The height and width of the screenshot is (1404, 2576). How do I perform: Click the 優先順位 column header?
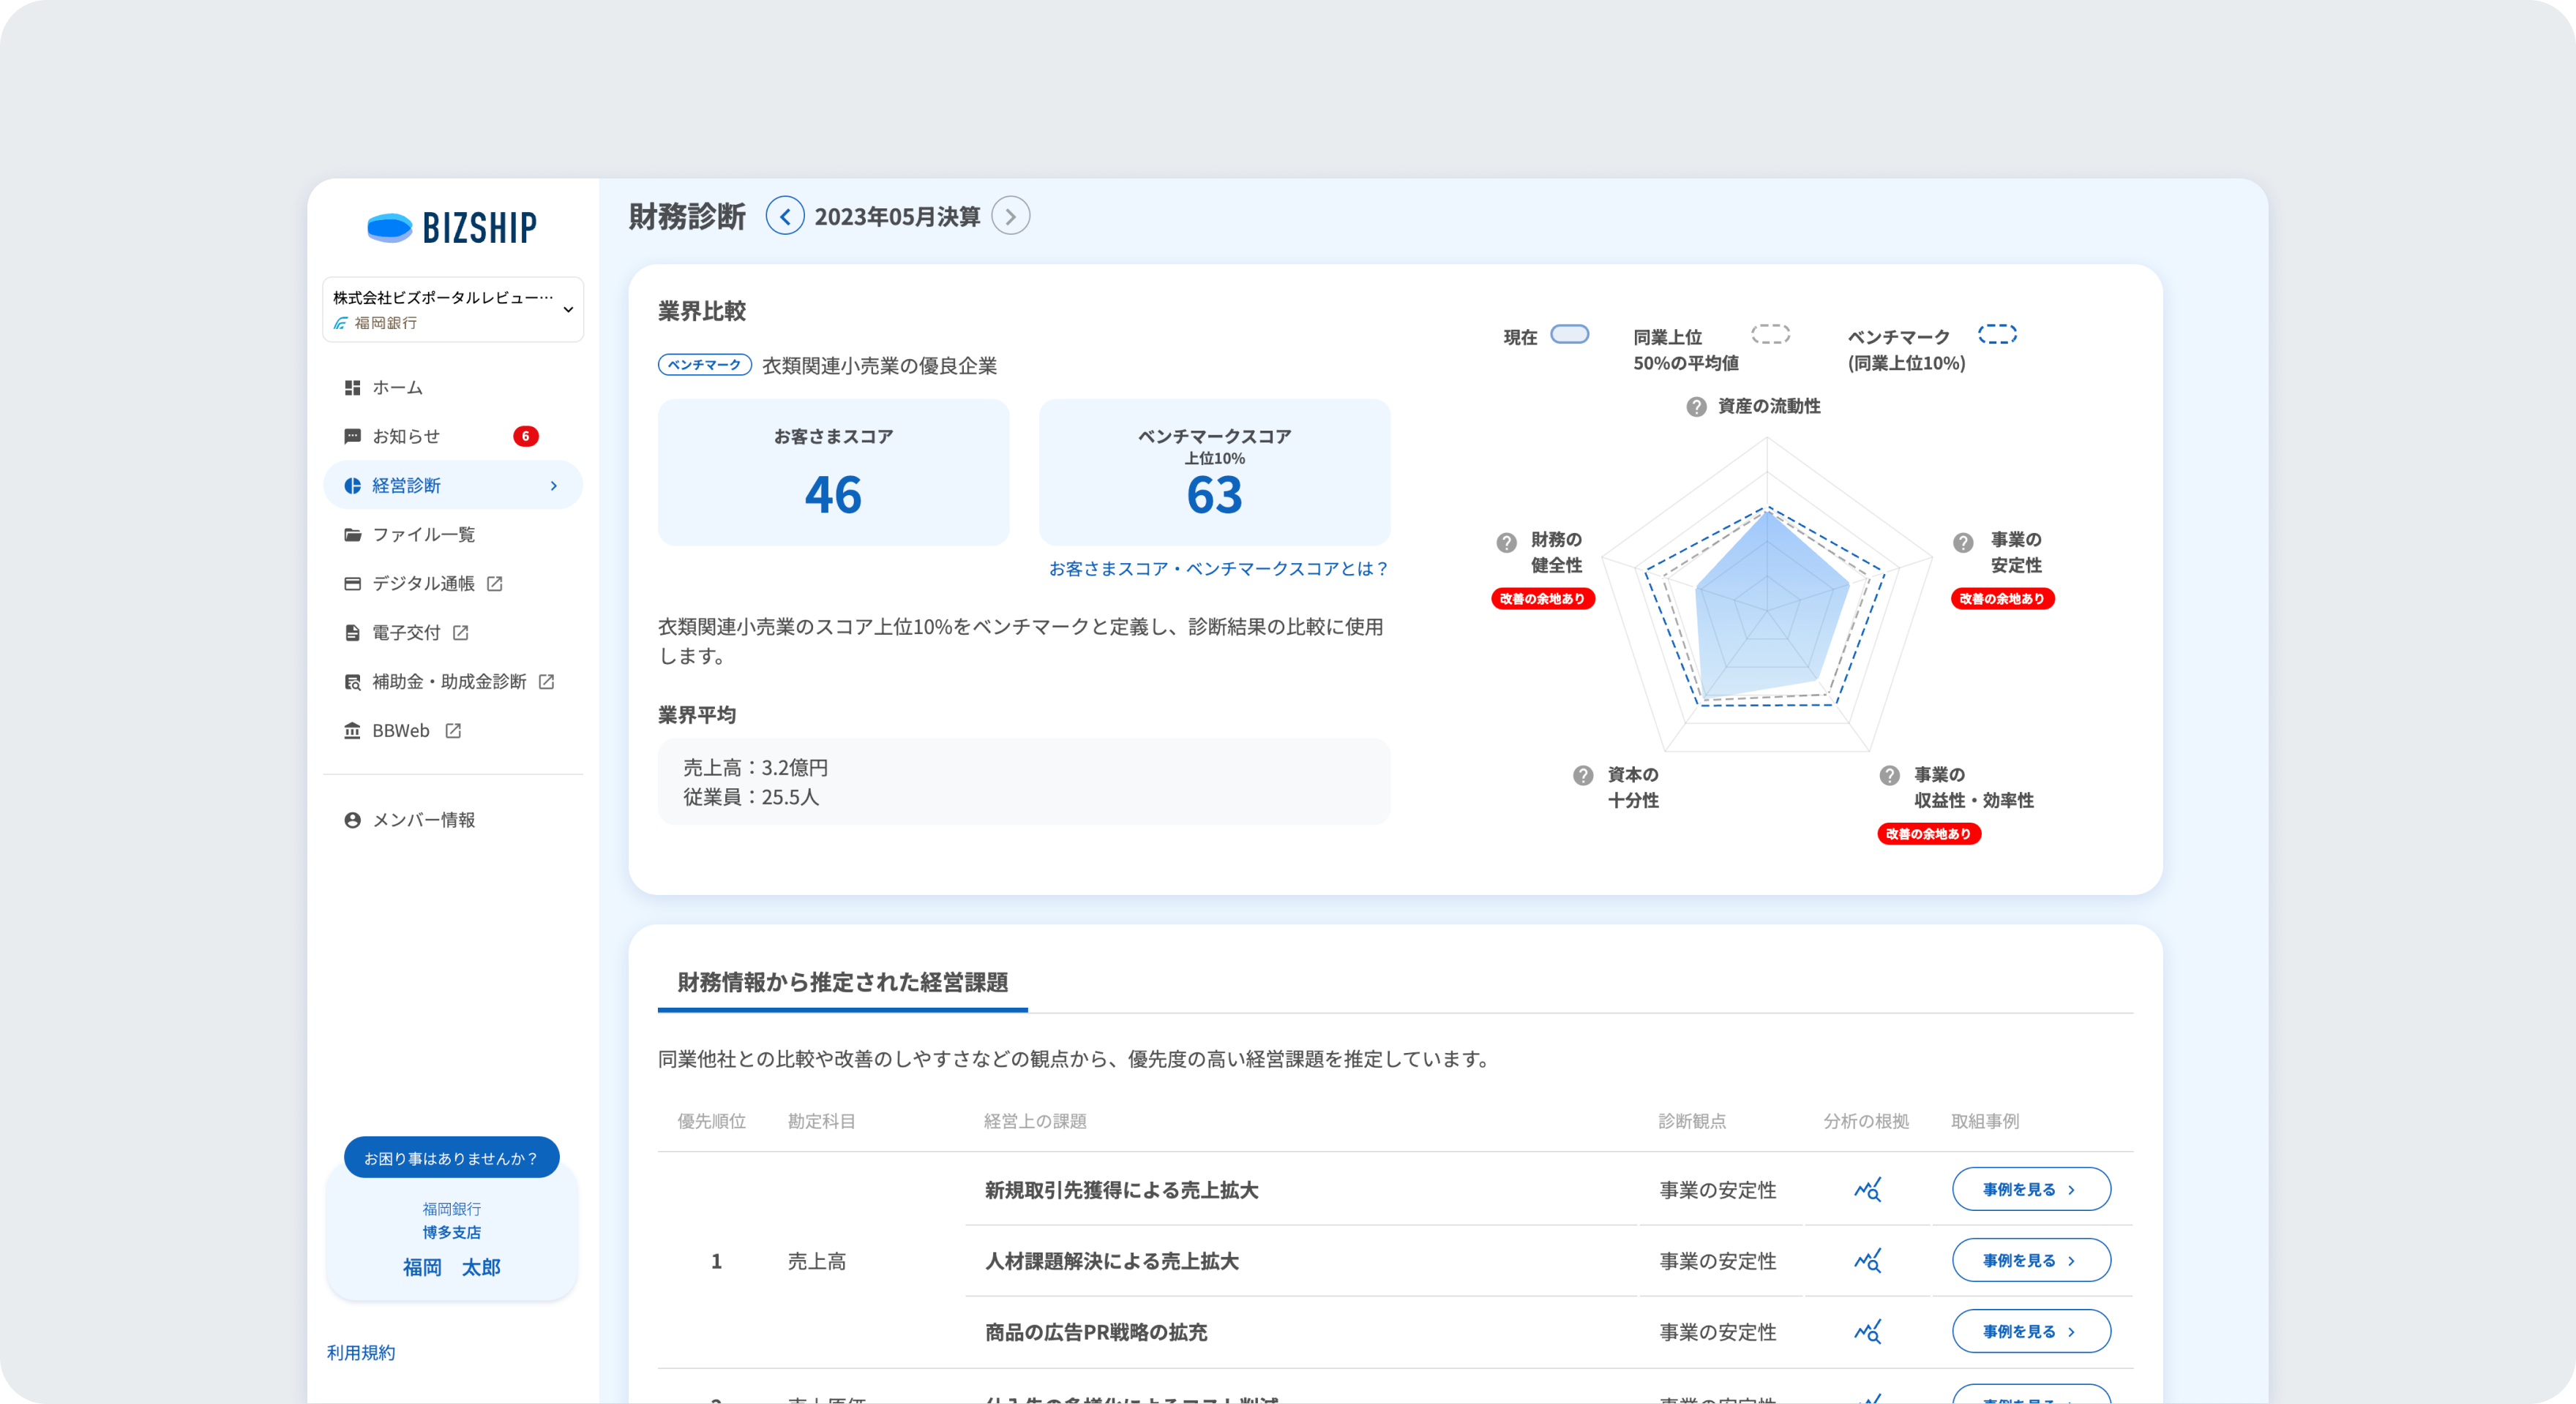[x=711, y=1121]
